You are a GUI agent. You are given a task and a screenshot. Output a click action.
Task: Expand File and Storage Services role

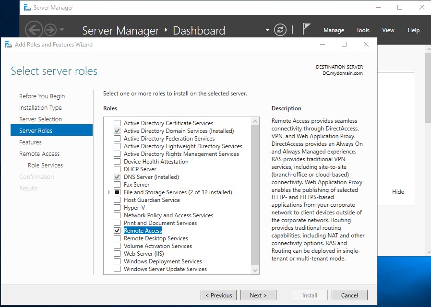click(x=109, y=192)
